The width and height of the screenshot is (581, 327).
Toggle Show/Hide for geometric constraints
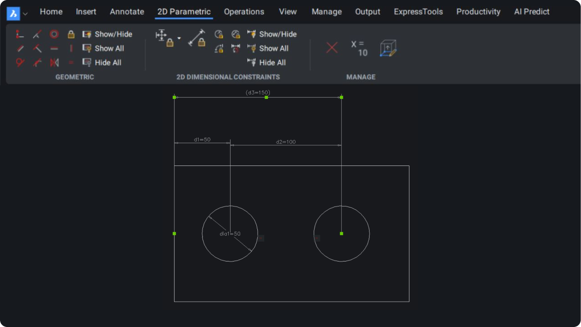tap(107, 34)
